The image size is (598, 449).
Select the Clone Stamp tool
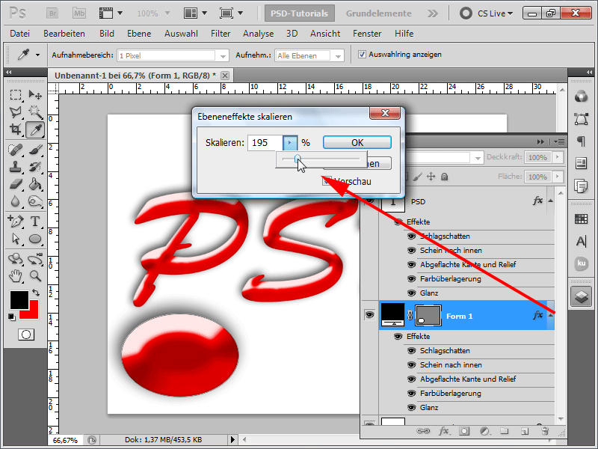pyautogui.click(x=15, y=167)
